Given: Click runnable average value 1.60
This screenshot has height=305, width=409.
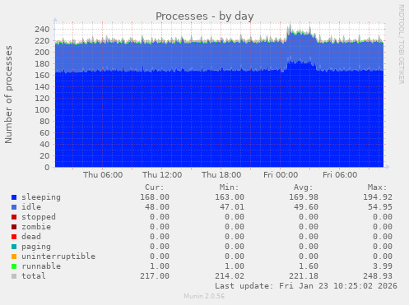Looking at the screenshot, I should pyautogui.click(x=309, y=266).
